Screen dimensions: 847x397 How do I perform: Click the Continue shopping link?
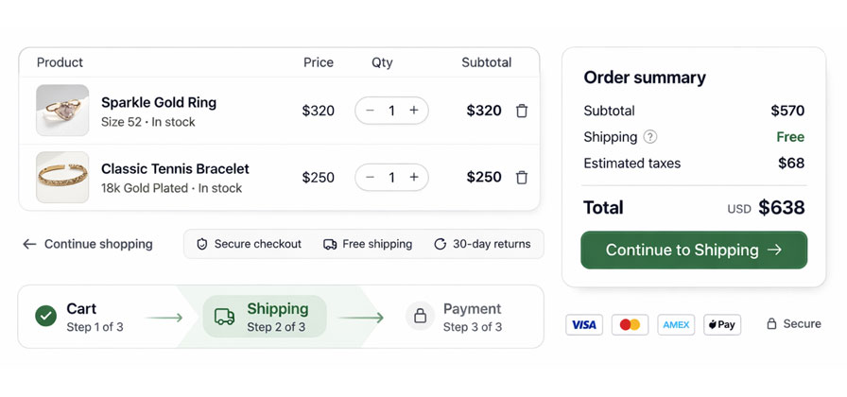[x=88, y=244]
